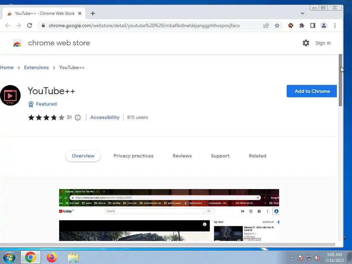Open a new browser tab

coord(93,13)
